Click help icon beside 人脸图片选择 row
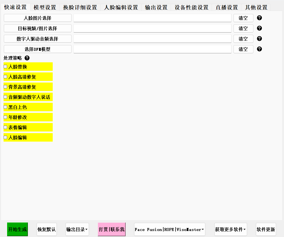Screen dimensions: 284x237 point(259,18)
